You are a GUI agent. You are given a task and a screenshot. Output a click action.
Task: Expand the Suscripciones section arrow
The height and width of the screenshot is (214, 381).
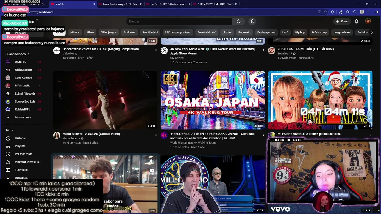(x=29, y=54)
